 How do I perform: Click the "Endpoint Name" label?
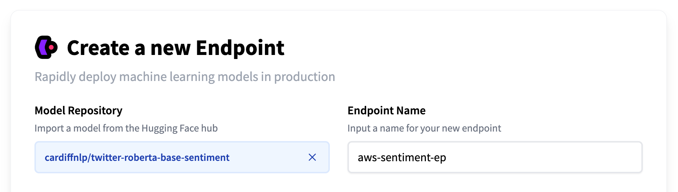coord(386,110)
